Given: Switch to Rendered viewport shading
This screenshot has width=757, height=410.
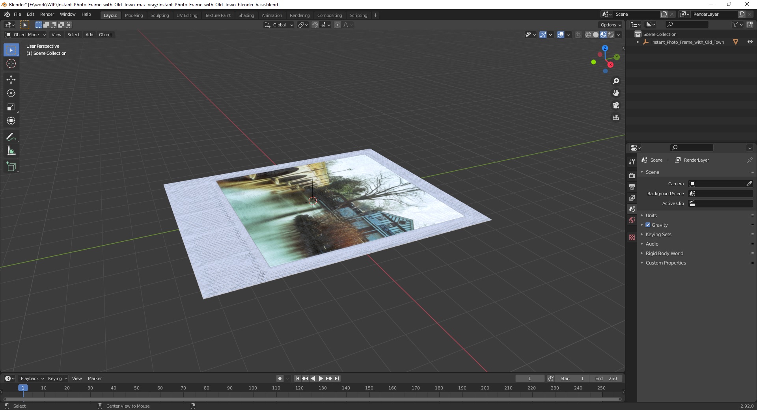Looking at the screenshot, I should pos(611,35).
